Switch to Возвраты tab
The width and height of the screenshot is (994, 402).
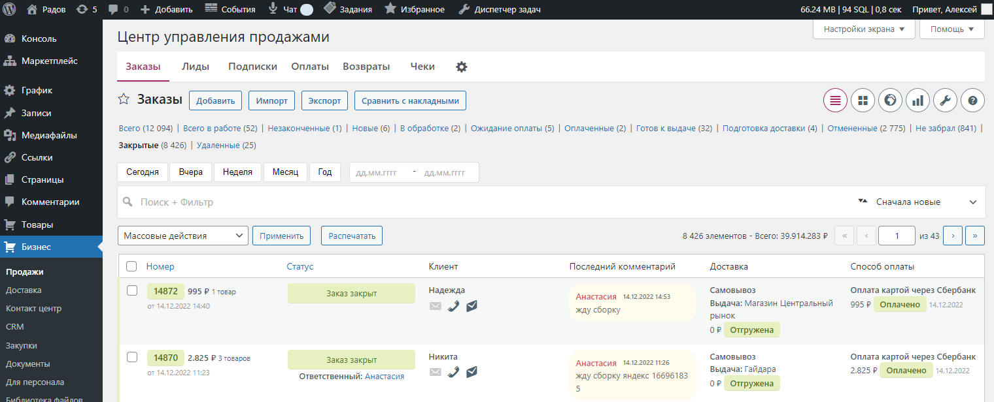(366, 67)
